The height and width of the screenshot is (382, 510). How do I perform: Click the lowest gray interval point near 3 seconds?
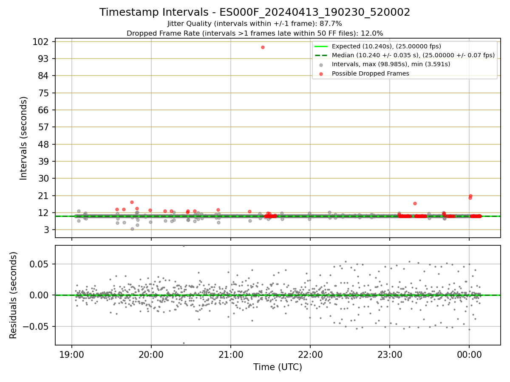click(x=132, y=229)
